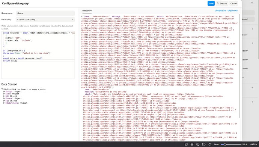
Task: Click the target capture icon in bottom bar
Action: 192,144
